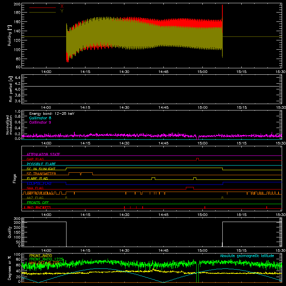
Task: Click the 200 tick label on Pointing axis
Action: point(17,4)
